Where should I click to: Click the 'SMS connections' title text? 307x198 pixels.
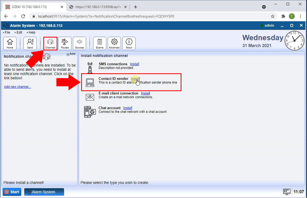(x=113, y=64)
